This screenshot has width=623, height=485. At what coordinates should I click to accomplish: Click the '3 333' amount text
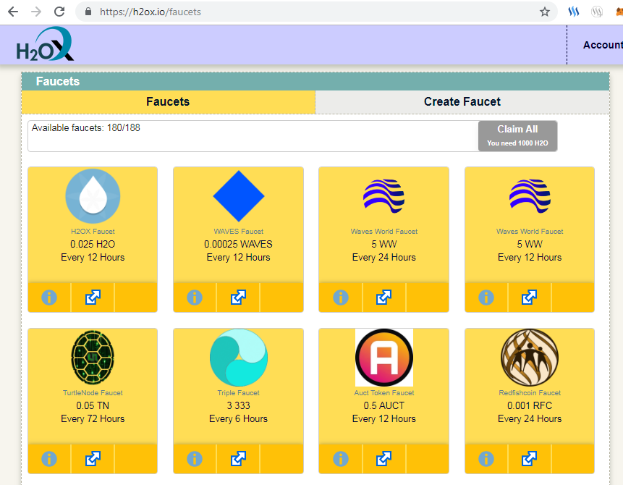238,405
